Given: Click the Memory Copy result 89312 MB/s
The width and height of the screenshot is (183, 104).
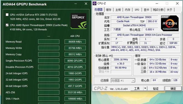Looking at the screenshot, I should coord(75,54).
